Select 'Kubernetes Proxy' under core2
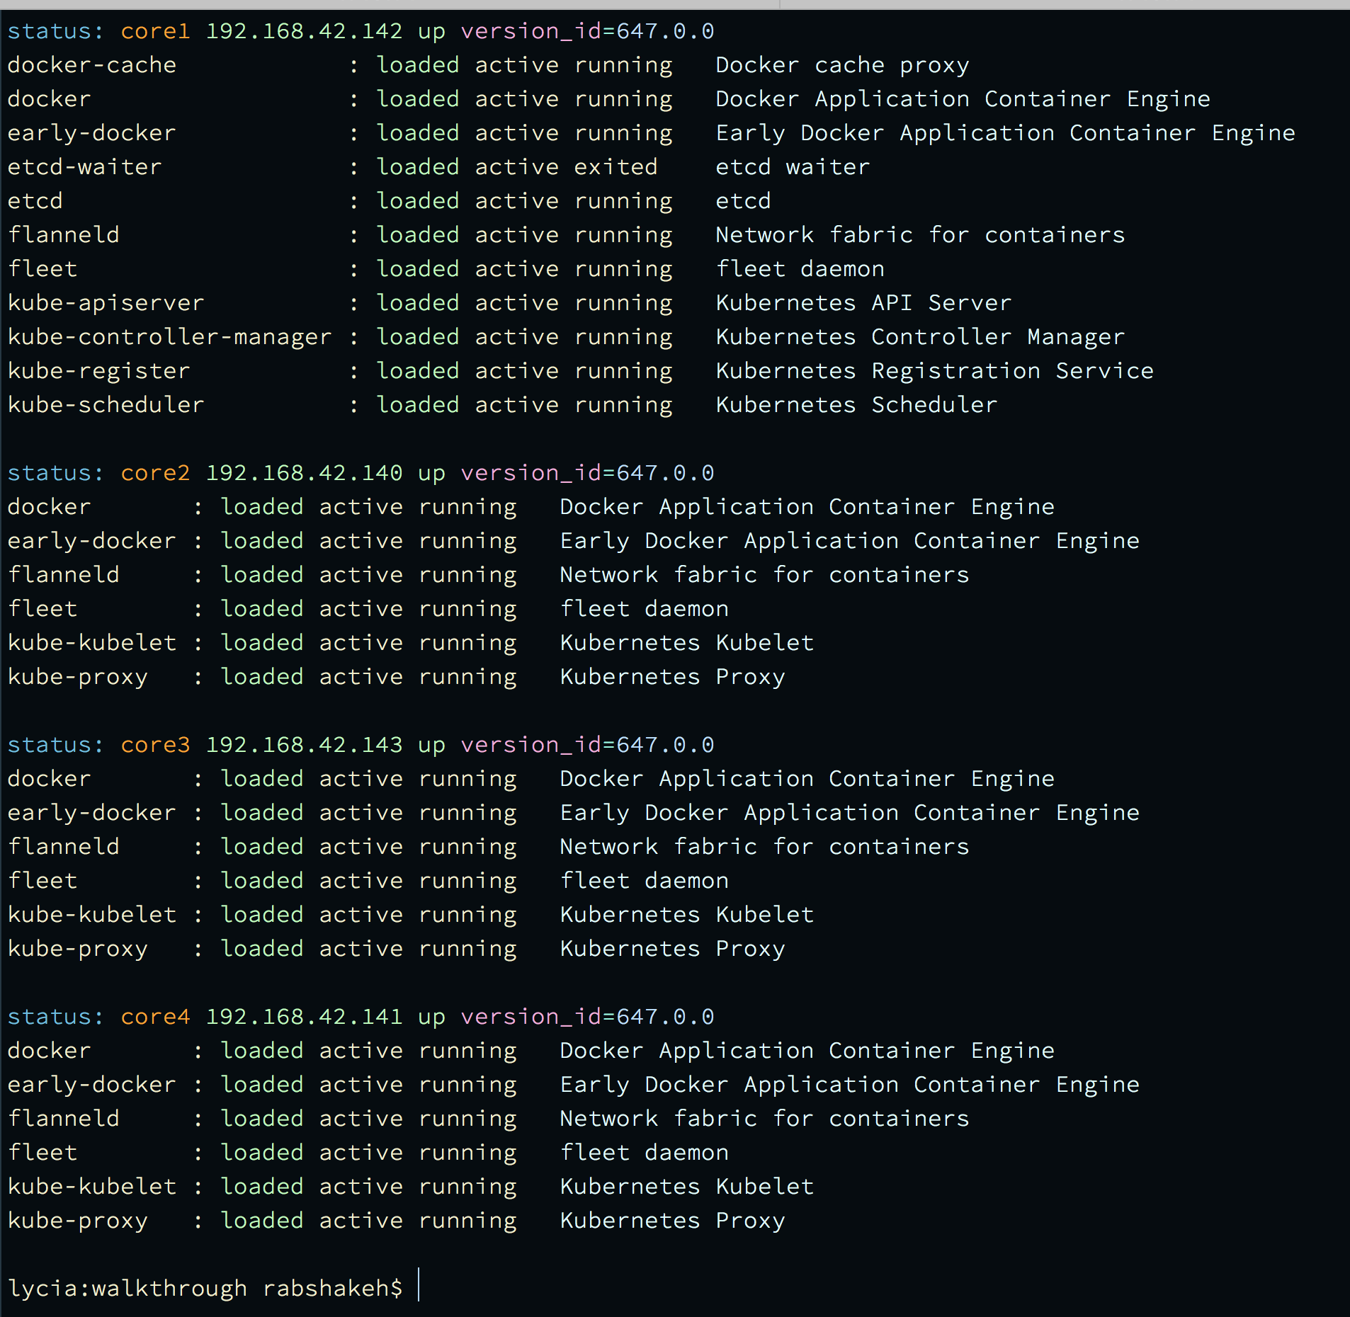 click(x=672, y=677)
